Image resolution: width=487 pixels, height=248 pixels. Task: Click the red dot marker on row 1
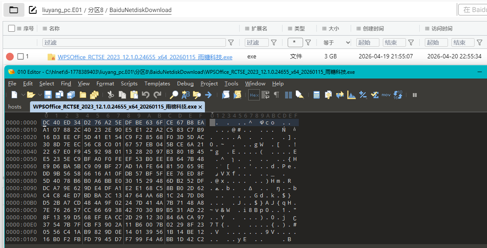point(10,57)
